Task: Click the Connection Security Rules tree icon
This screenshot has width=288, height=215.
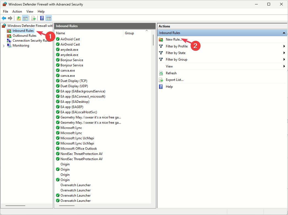Action: (x=9, y=41)
